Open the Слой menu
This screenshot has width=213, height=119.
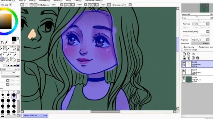pos(32,1)
